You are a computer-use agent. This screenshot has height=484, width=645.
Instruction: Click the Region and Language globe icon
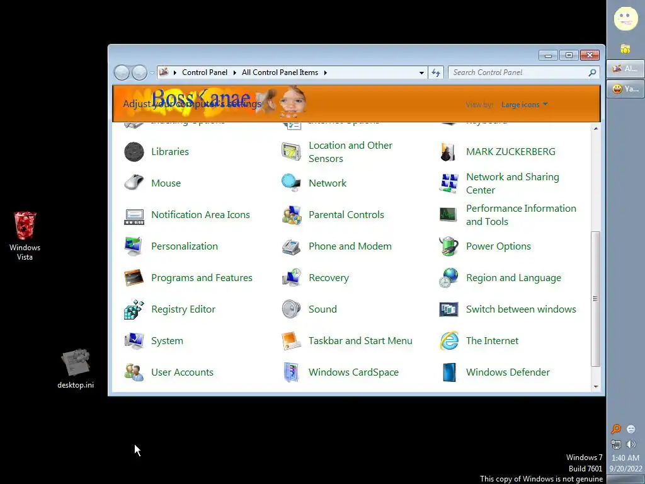tap(448, 278)
